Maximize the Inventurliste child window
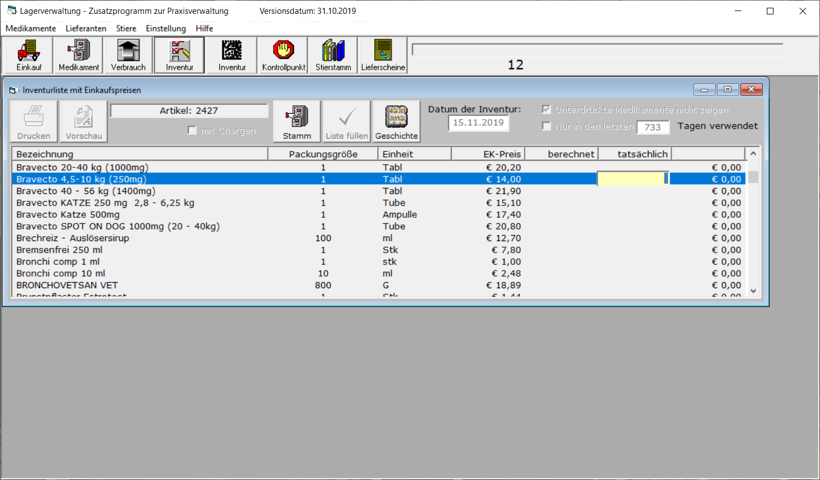This screenshot has width=820, height=480. (728, 90)
